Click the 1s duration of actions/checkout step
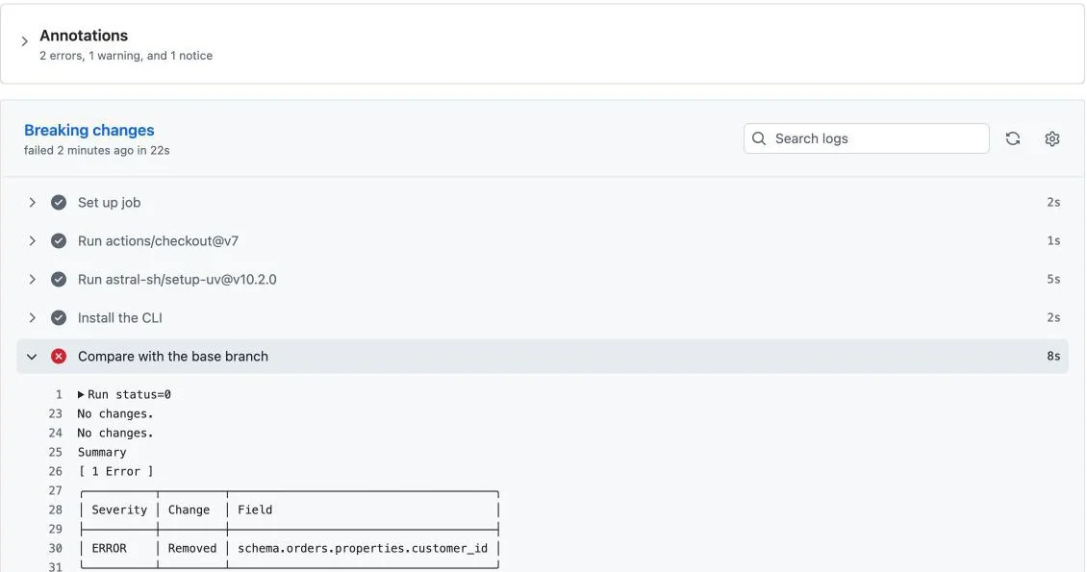Screen dimensions: 1087x572 point(1053,241)
